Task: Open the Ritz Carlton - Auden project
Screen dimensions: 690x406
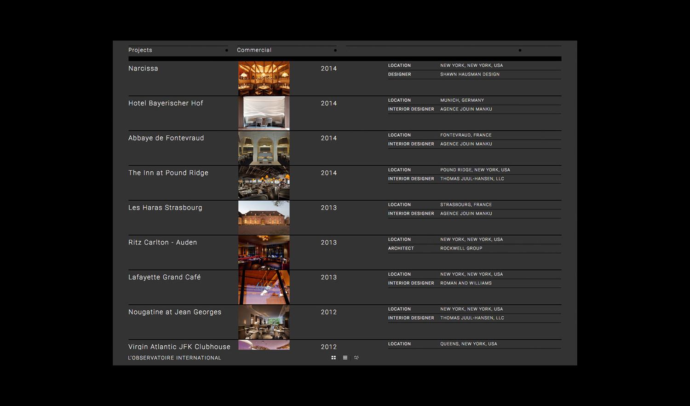Action: [162, 243]
